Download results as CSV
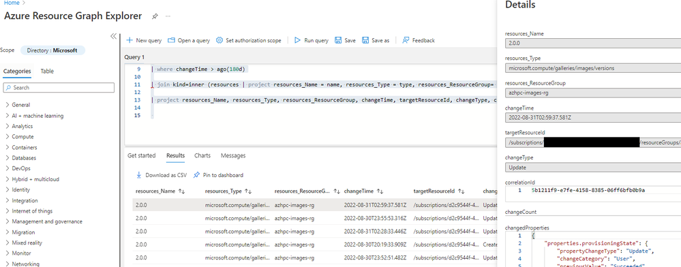 point(162,176)
